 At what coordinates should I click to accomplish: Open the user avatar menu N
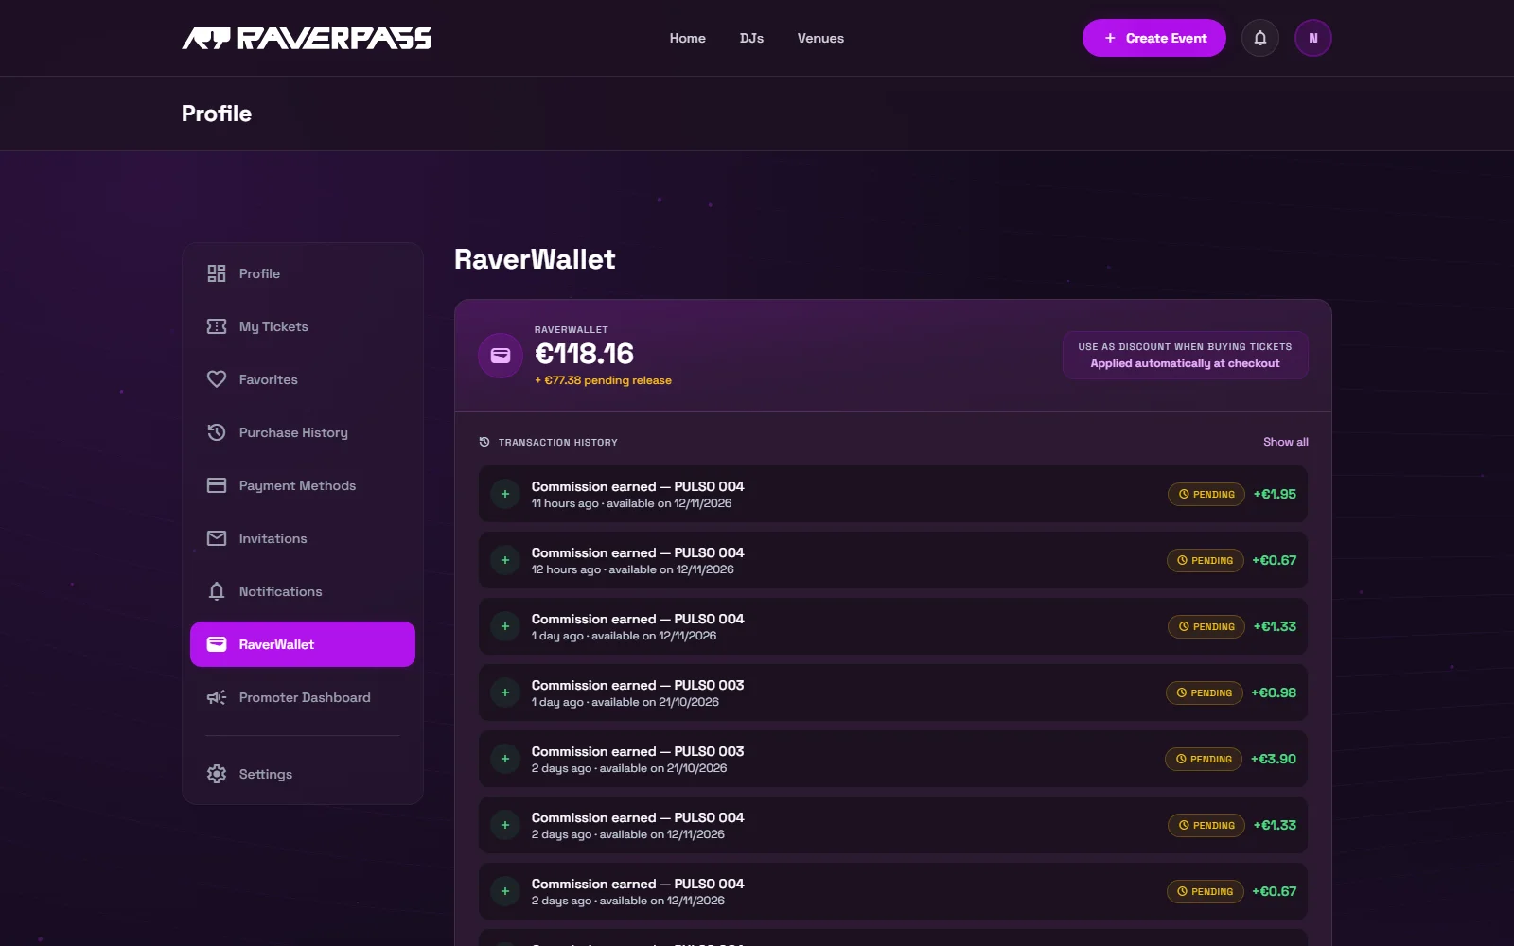point(1313,38)
